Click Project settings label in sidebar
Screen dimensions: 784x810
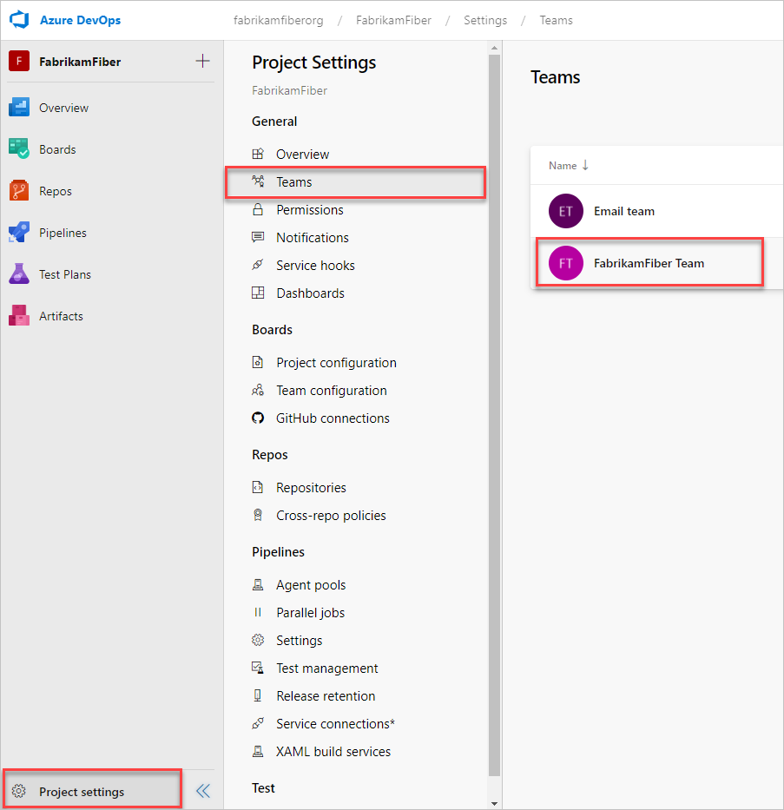82,792
